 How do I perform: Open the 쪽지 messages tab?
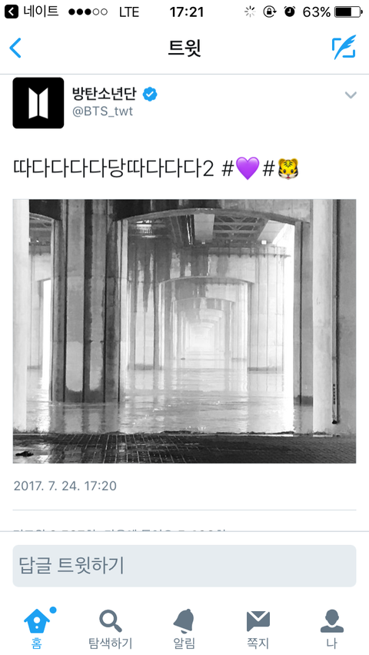pos(258,629)
